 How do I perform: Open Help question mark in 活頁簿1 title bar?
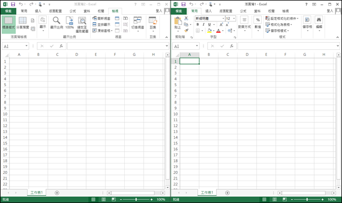[306, 4]
